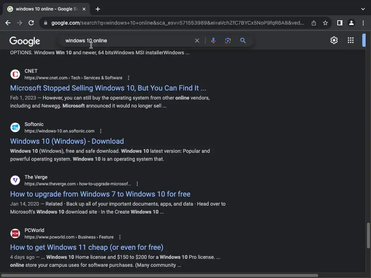Open Google quick settings gear
The height and width of the screenshot is (278, 371).
coord(334,40)
